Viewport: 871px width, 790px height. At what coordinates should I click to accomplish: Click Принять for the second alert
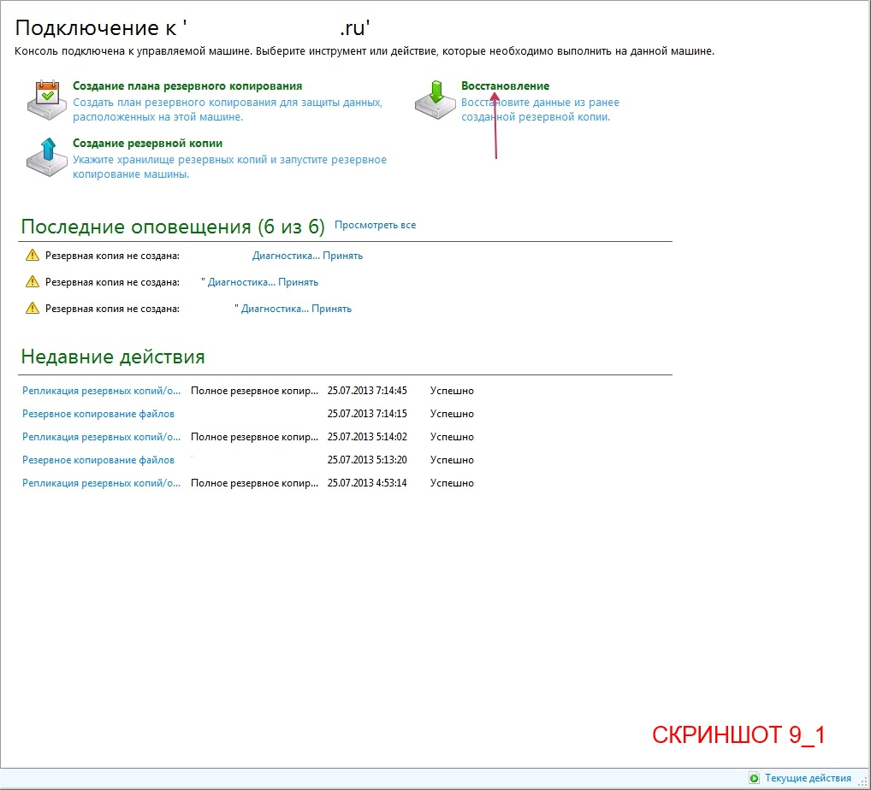coord(299,282)
